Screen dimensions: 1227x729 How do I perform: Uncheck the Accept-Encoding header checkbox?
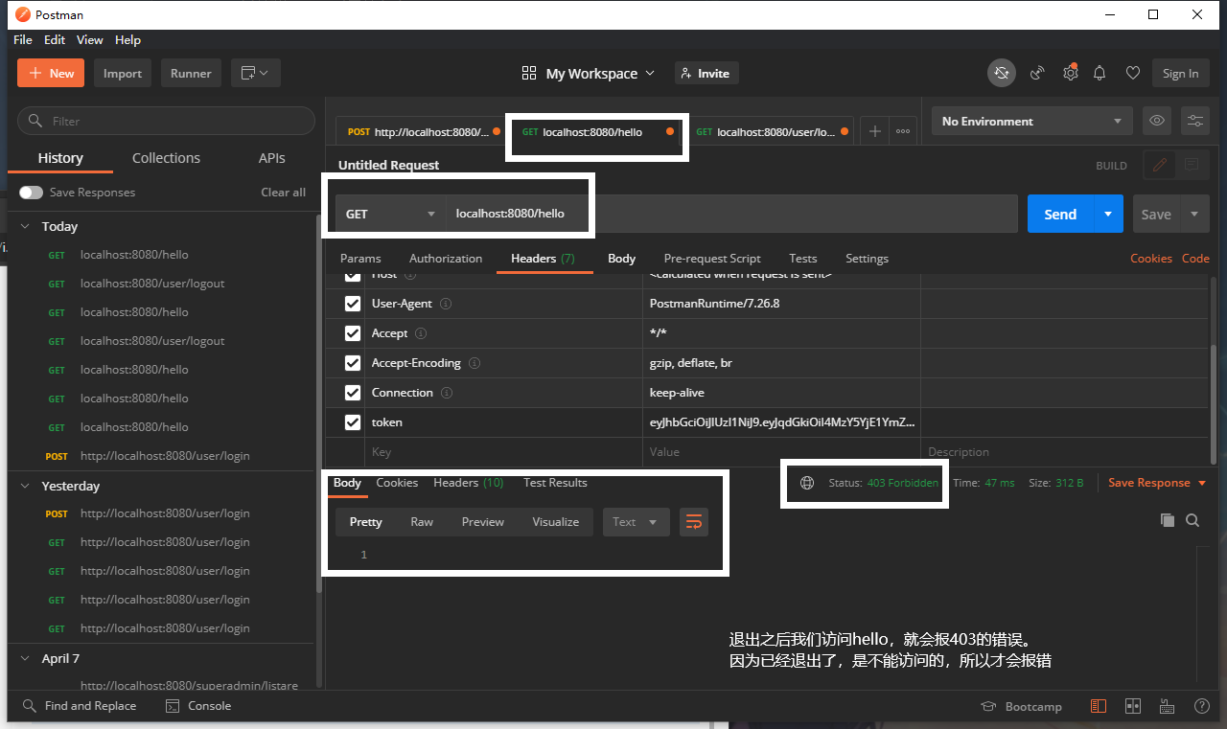pos(353,363)
